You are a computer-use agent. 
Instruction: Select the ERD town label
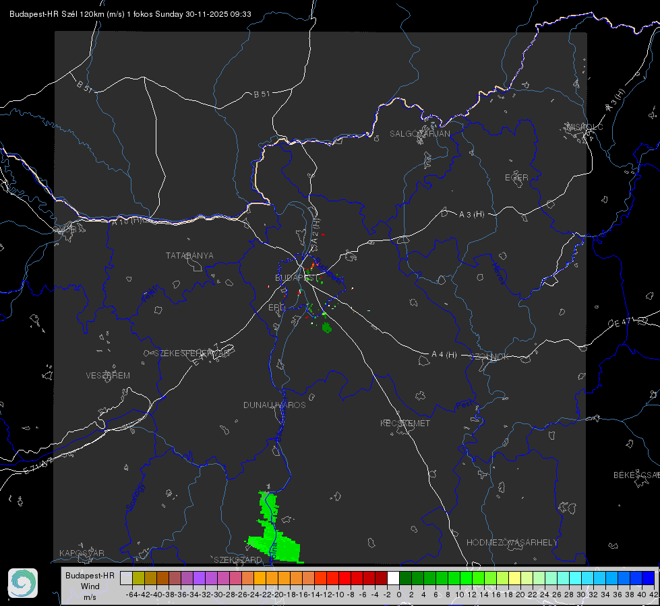[x=276, y=308]
